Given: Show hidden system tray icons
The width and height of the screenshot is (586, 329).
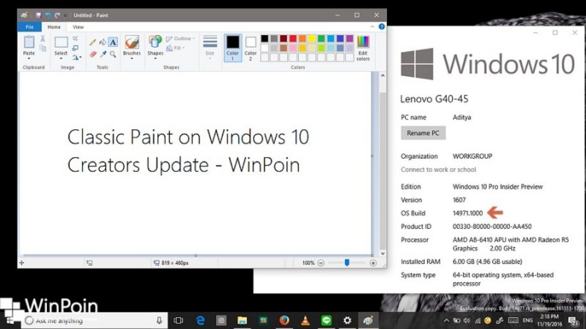Looking at the screenshot, I should [447, 320].
